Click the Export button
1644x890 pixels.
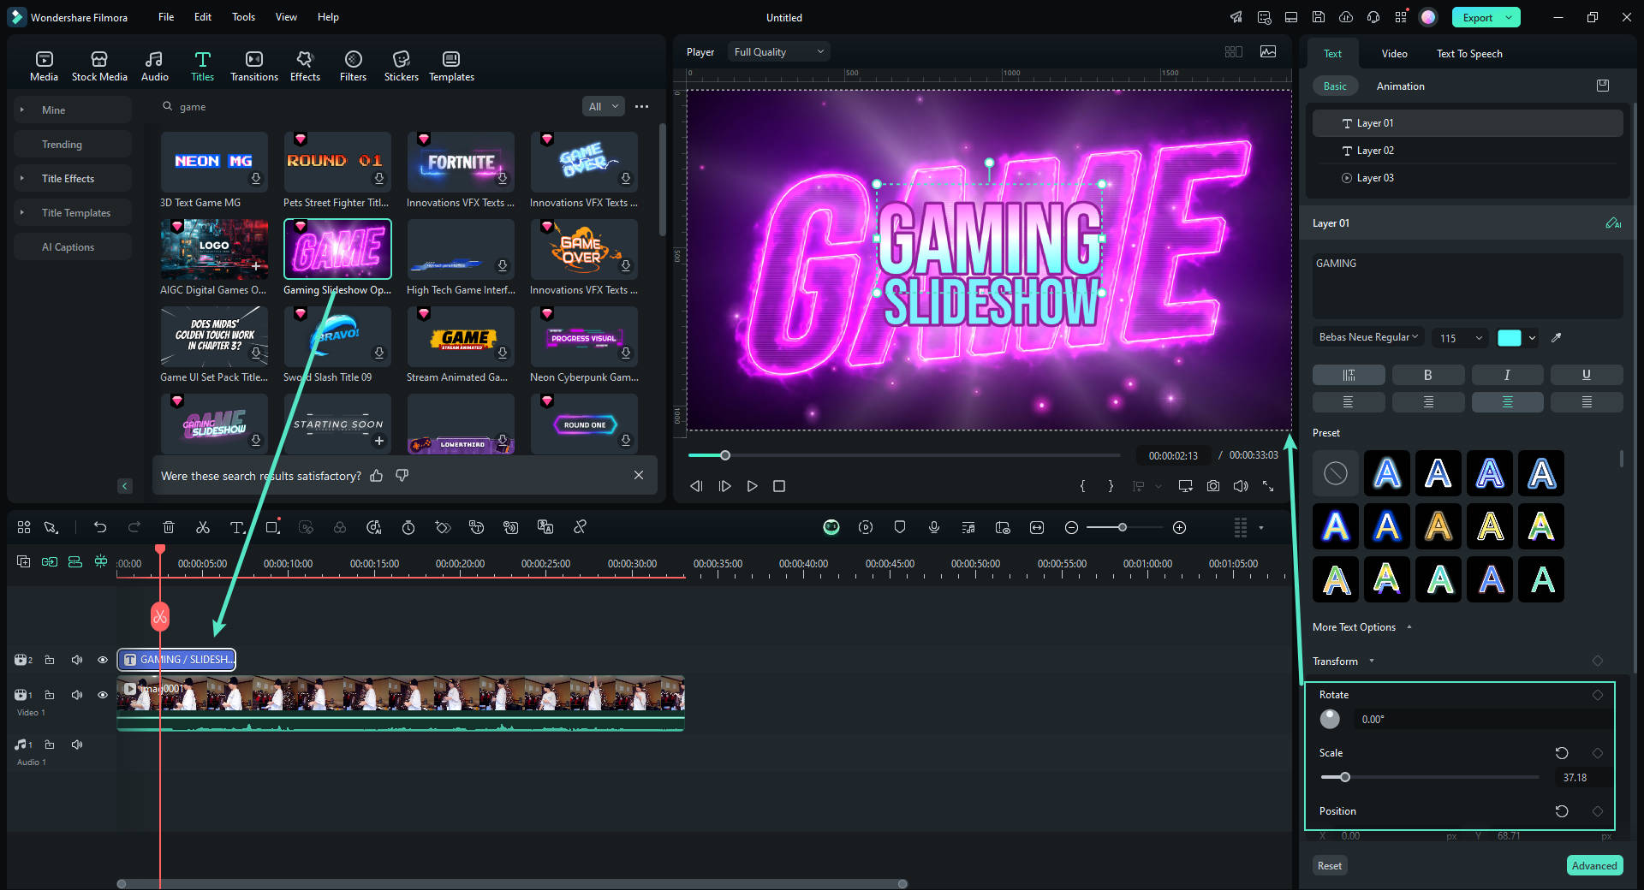(x=1478, y=17)
